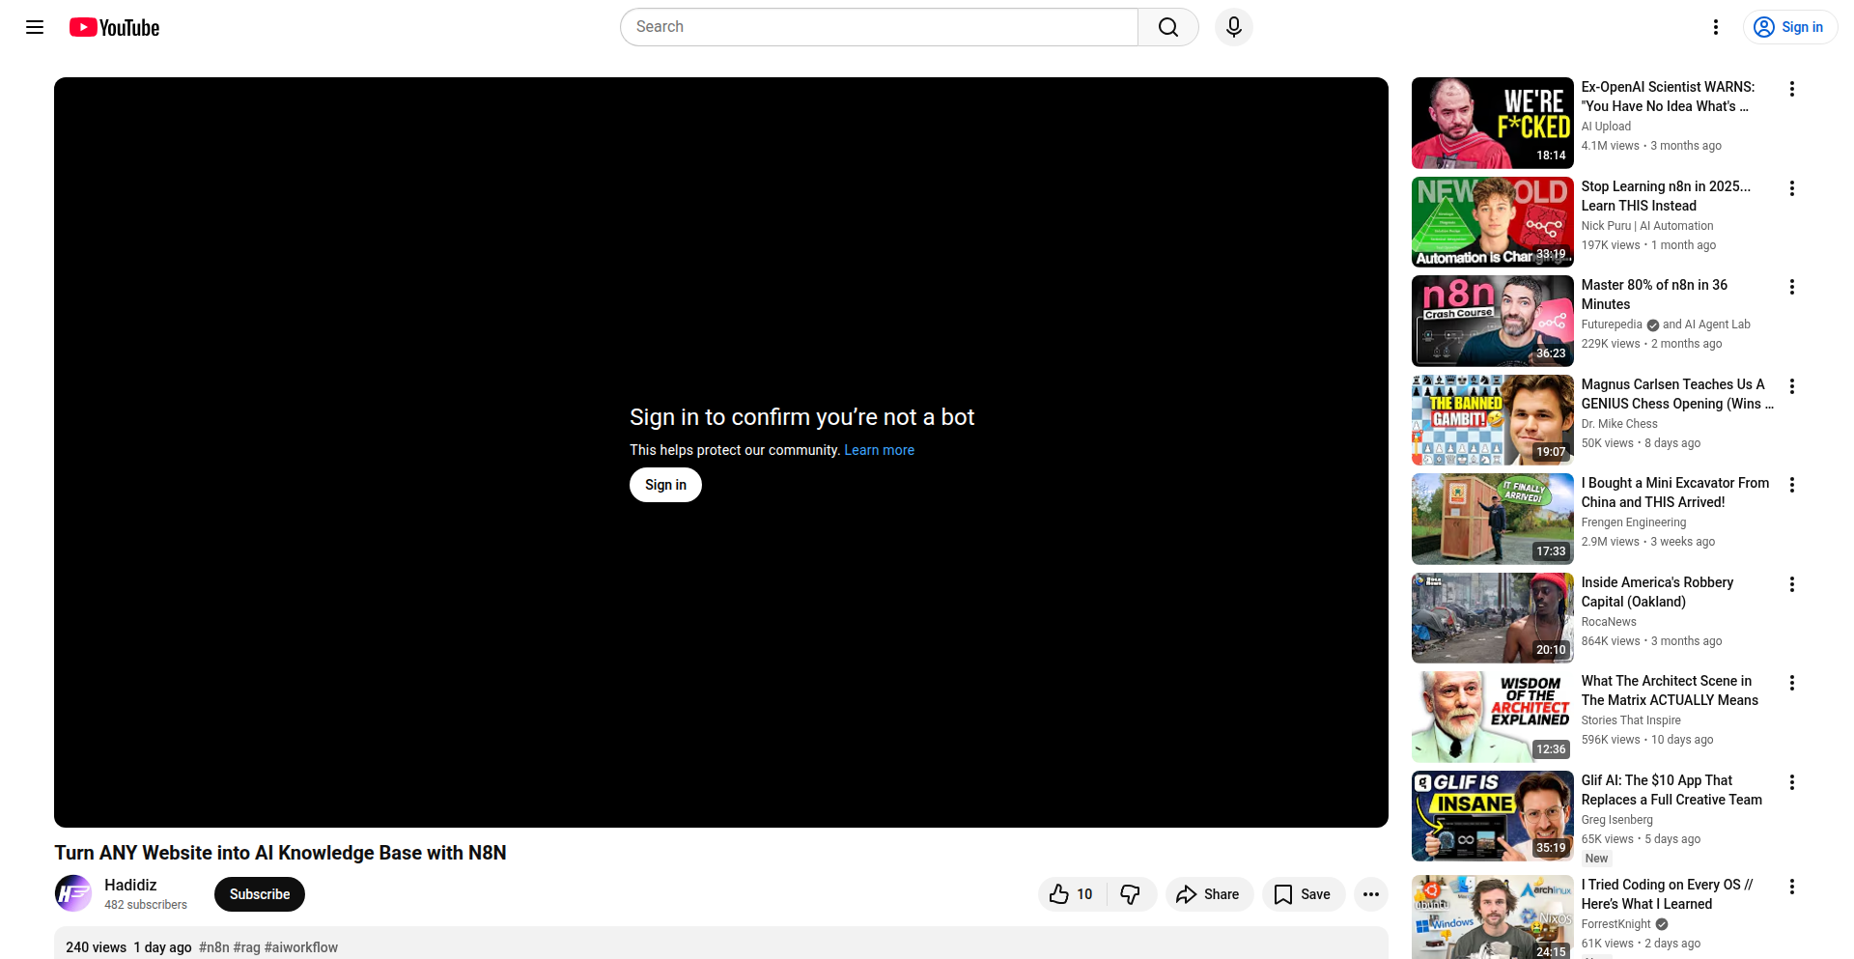
Task: Open more actions ellipsis under video
Action: pyautogui.click(x=1371, y=894)
